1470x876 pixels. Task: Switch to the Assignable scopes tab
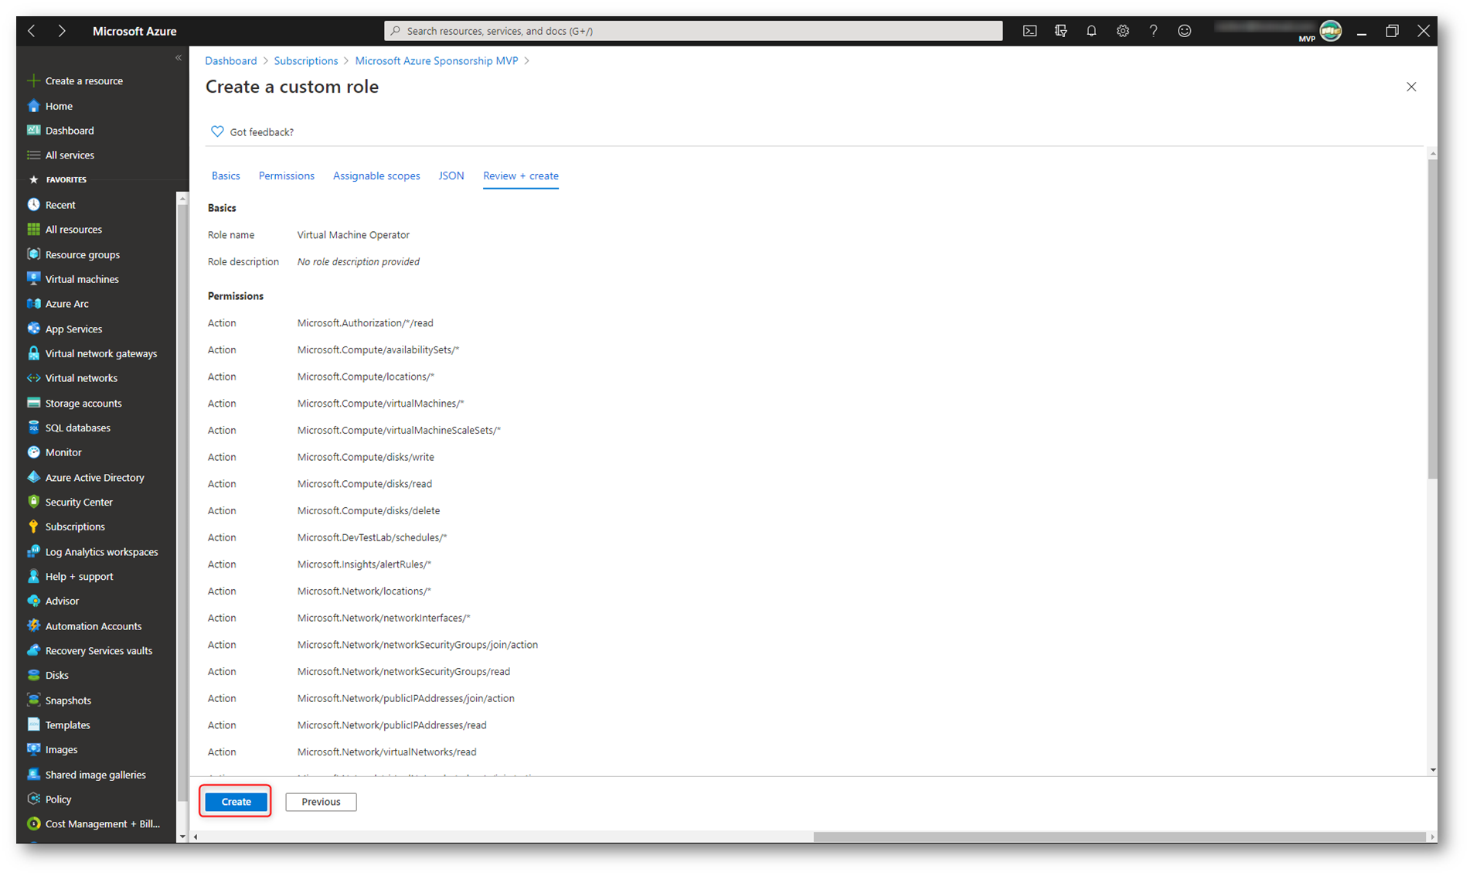tap(376, 176)
